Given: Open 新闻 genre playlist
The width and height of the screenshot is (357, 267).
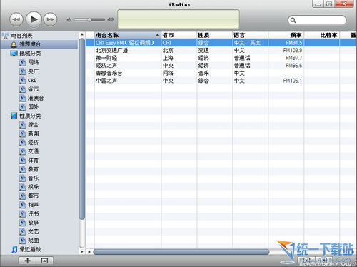Looking at the screenshot, I should point(34,133).
